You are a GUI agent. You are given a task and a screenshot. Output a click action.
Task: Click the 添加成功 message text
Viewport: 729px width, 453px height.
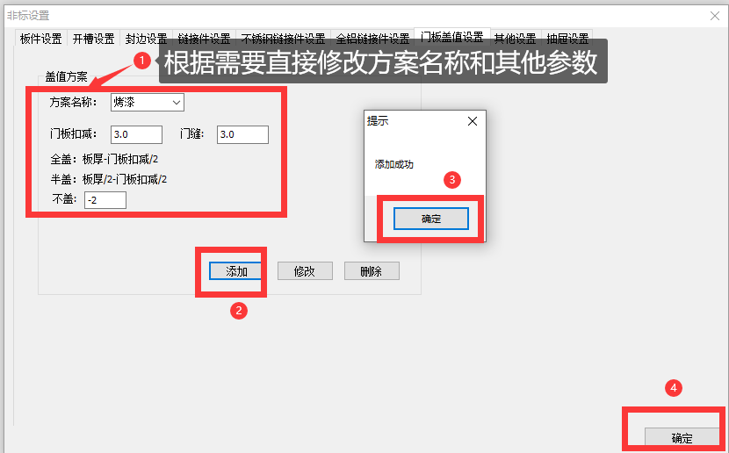click(x=393, y=164)
